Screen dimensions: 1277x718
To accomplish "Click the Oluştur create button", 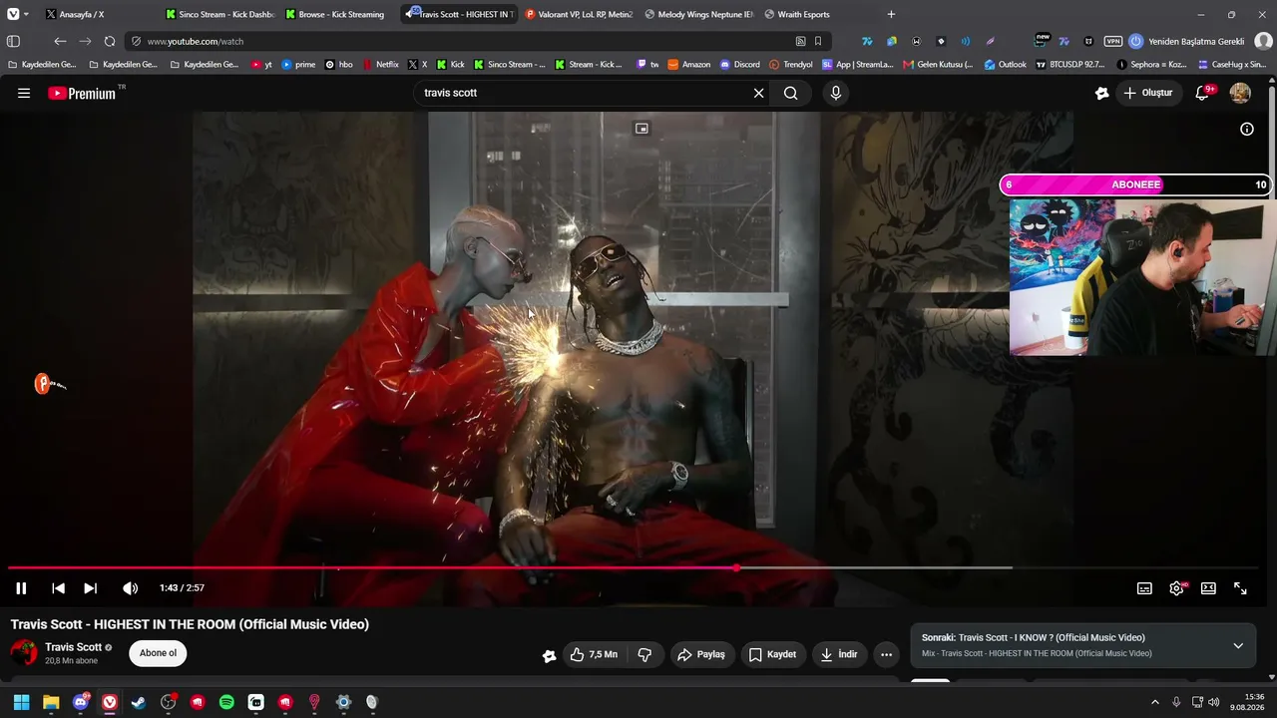I will [1148, 93].
